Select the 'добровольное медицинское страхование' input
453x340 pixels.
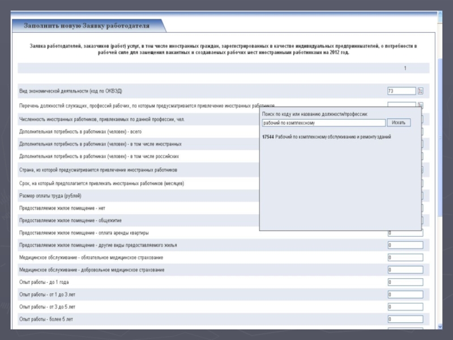tap(405, 270)
